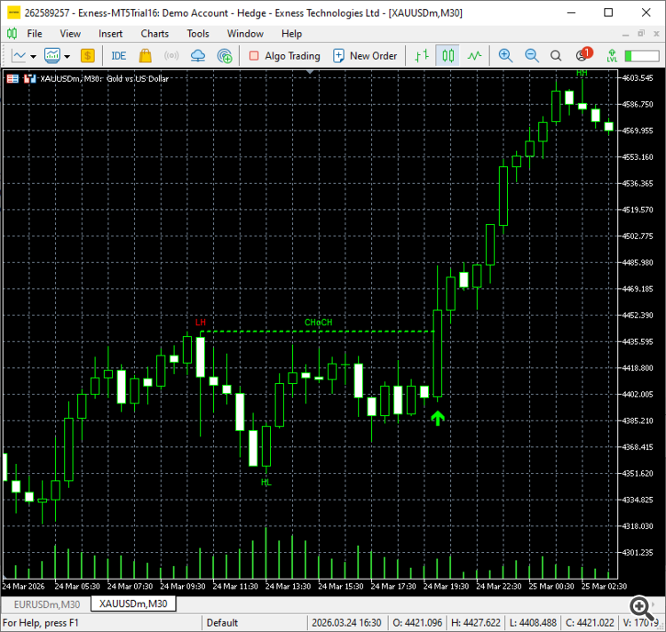Click For Help, press F1 status text
The width and height of the screenshot is (666, 632).
41,623
